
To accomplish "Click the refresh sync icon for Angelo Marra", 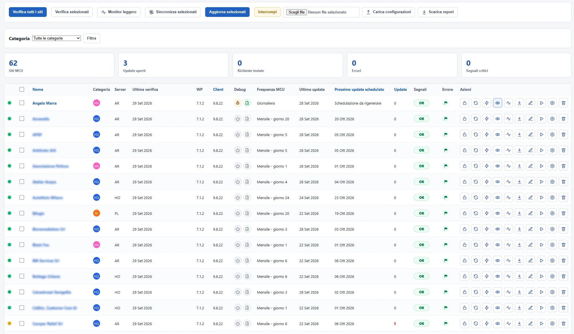I will (x=476, y=103).
